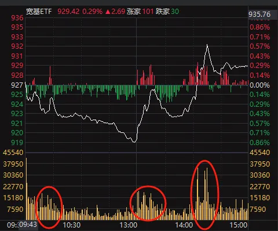Click the 935.76 crosshair price tag
This screenshot has width=278, height=231.
[x=259, y=15]
